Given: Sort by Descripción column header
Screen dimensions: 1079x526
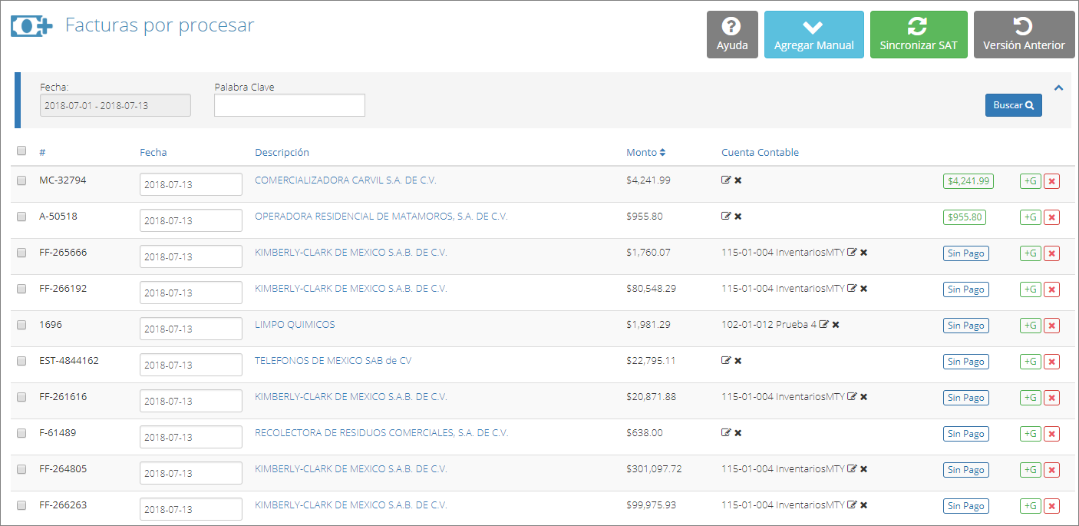Looking at the screenshot, I should [282, 152].
